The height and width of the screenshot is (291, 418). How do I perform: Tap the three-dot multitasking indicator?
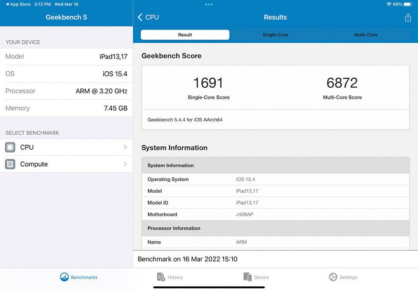coord(209,4)
